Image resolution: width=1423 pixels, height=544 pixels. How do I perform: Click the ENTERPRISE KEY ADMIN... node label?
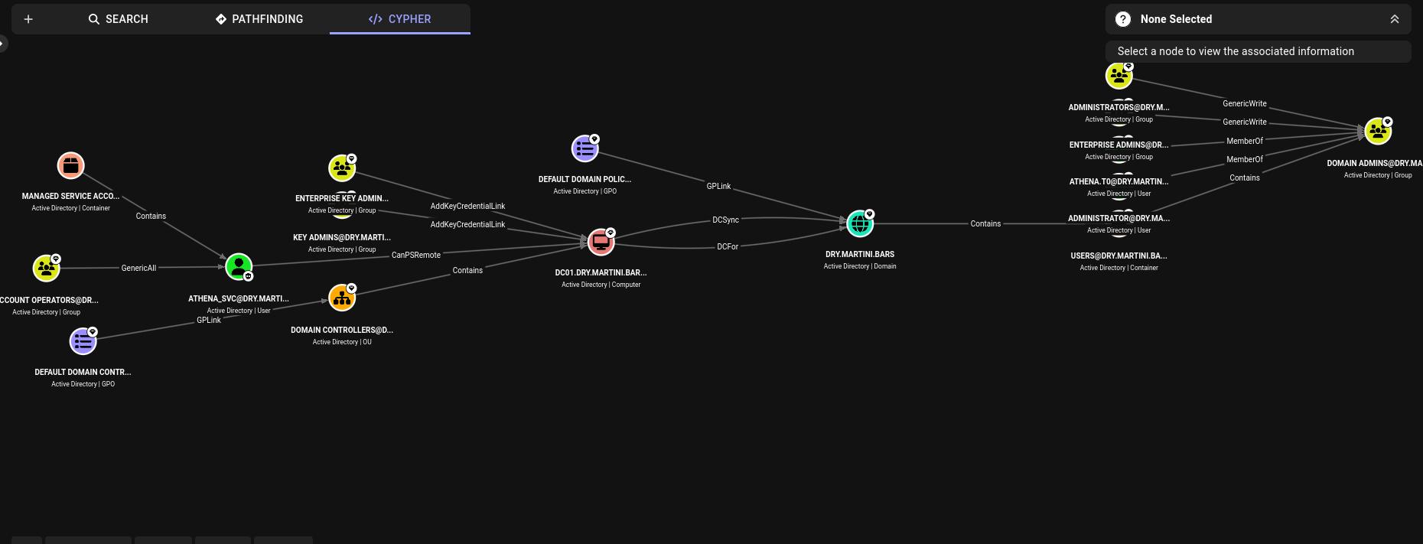click(342, 198)
